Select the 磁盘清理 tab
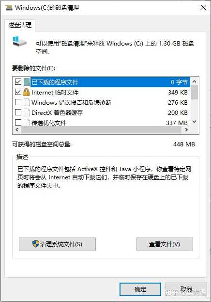This screenshot has width=211, height=302. click(20, 25)
